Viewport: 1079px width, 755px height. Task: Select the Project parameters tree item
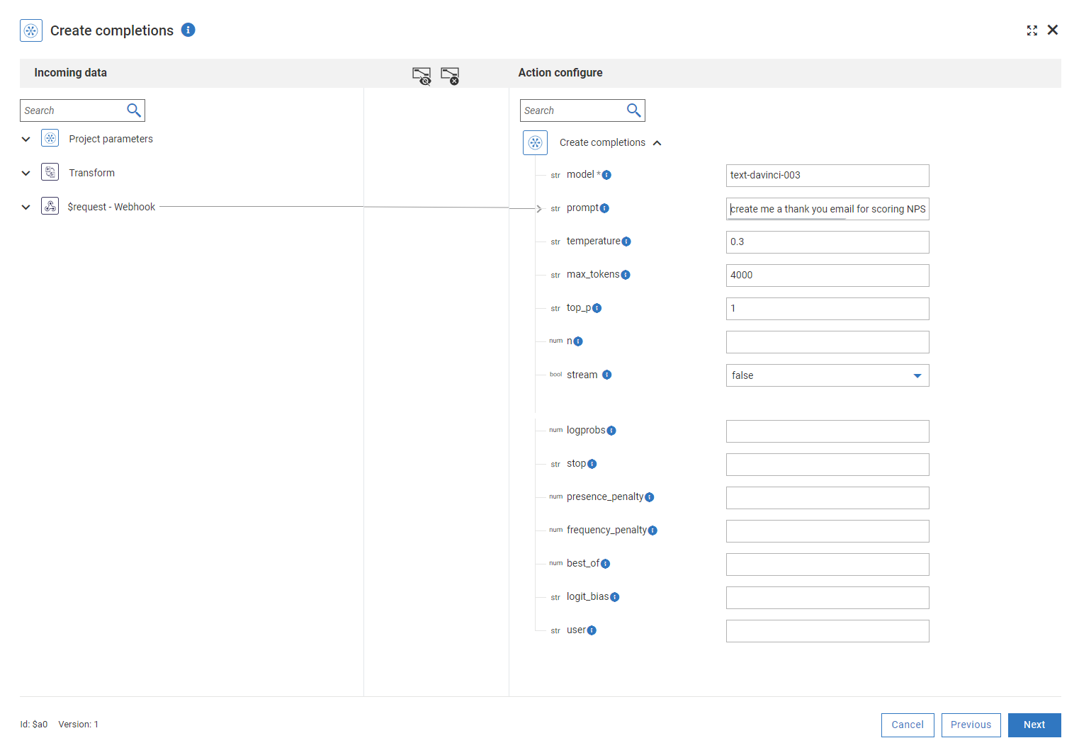coord(111,138)
